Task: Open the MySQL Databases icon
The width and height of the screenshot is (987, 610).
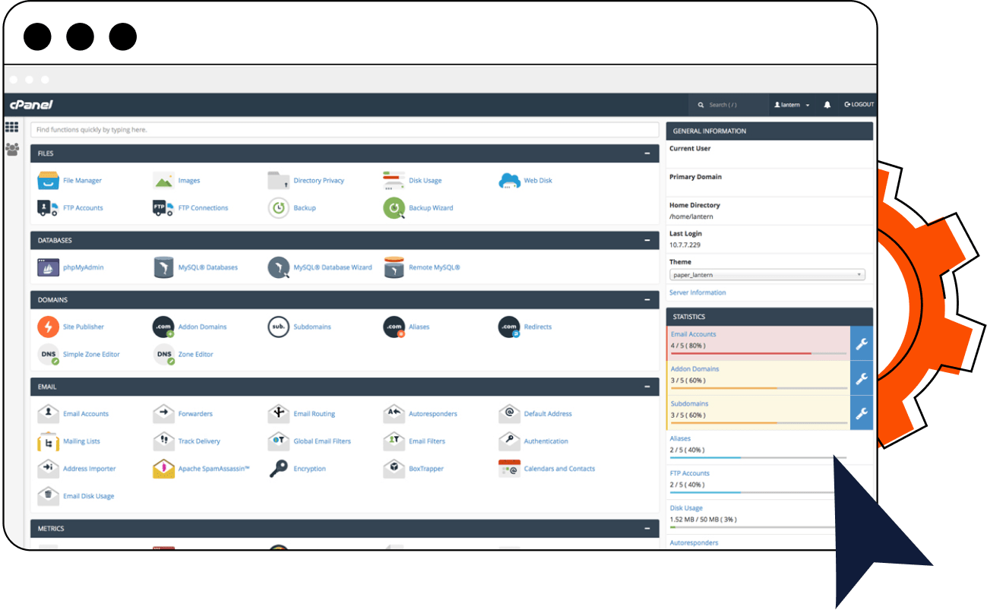Action: [x=163, y=267]
